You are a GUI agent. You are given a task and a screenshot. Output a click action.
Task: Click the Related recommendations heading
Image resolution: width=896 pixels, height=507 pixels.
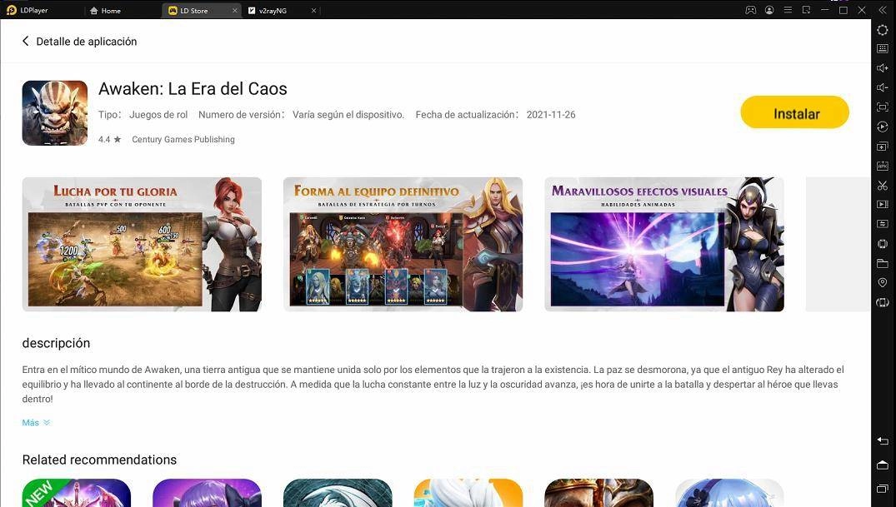click(99, 460)
